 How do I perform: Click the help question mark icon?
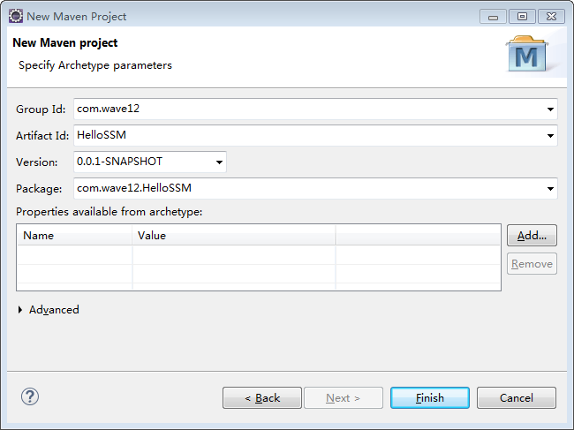(31, 397)
